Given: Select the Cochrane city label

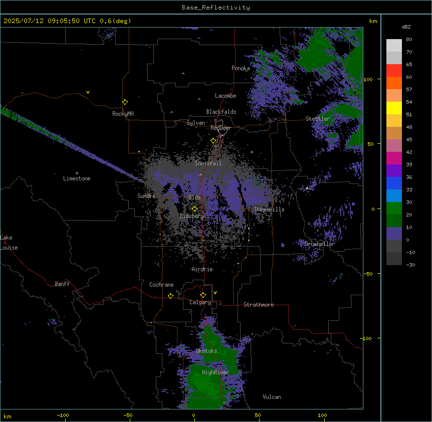Looking at the screenshot, I should pos(161,285).
